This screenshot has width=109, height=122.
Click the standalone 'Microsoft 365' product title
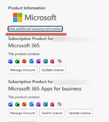click(24, 46)
